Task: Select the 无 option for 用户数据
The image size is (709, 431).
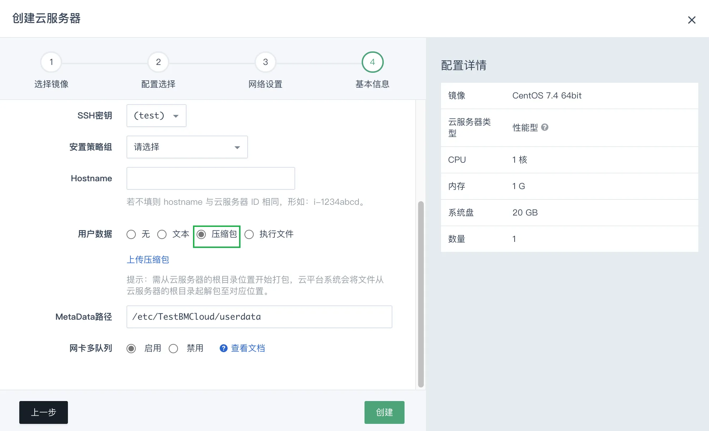Action: (132, 234)
